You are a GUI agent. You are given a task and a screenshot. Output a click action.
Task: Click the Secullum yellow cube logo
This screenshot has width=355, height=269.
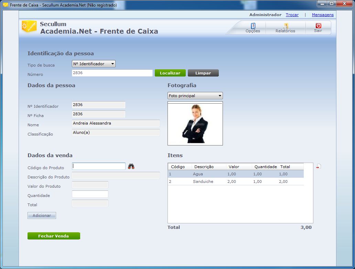click(29, 26)
